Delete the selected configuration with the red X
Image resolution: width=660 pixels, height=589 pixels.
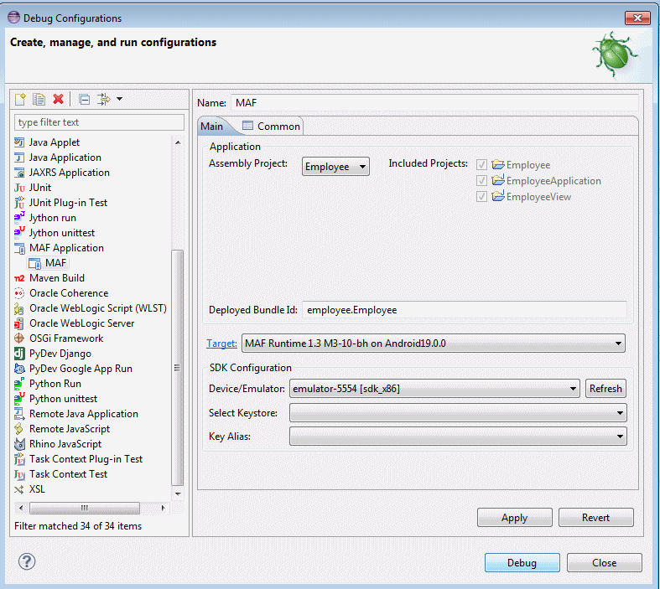58,99
